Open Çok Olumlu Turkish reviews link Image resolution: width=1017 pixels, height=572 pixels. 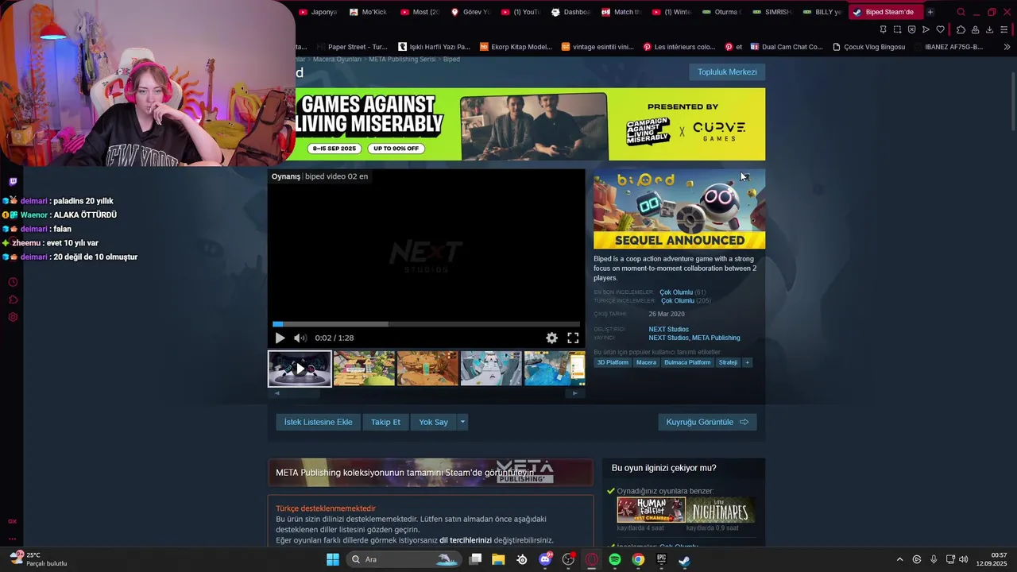coord(678,301)
